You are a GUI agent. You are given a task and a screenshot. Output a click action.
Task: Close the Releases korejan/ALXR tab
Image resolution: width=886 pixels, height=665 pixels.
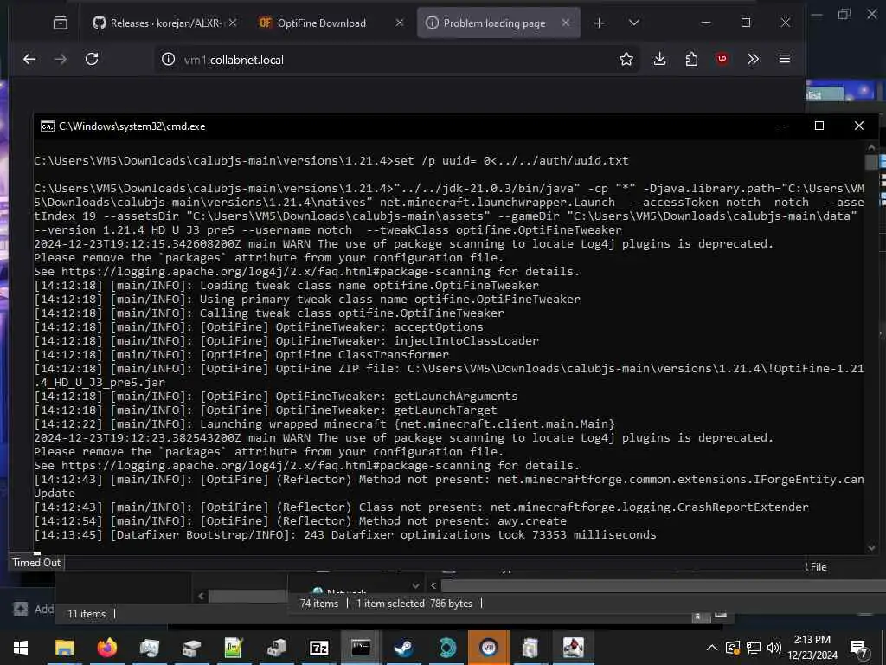[233, 23]
